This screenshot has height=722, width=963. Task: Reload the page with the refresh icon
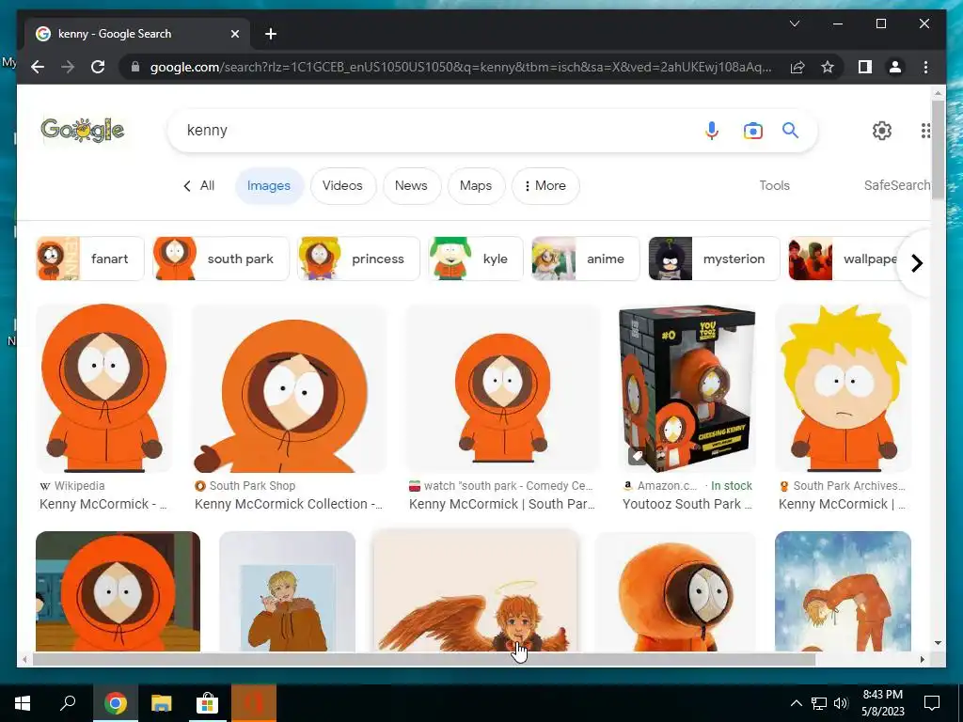click(98, 67)
